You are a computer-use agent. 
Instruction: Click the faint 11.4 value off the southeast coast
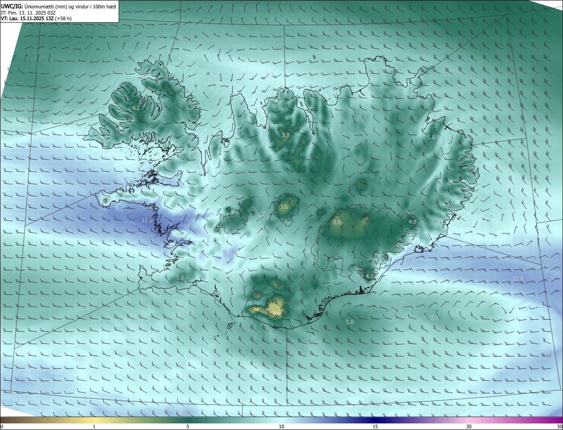click(x=409, y=261)
